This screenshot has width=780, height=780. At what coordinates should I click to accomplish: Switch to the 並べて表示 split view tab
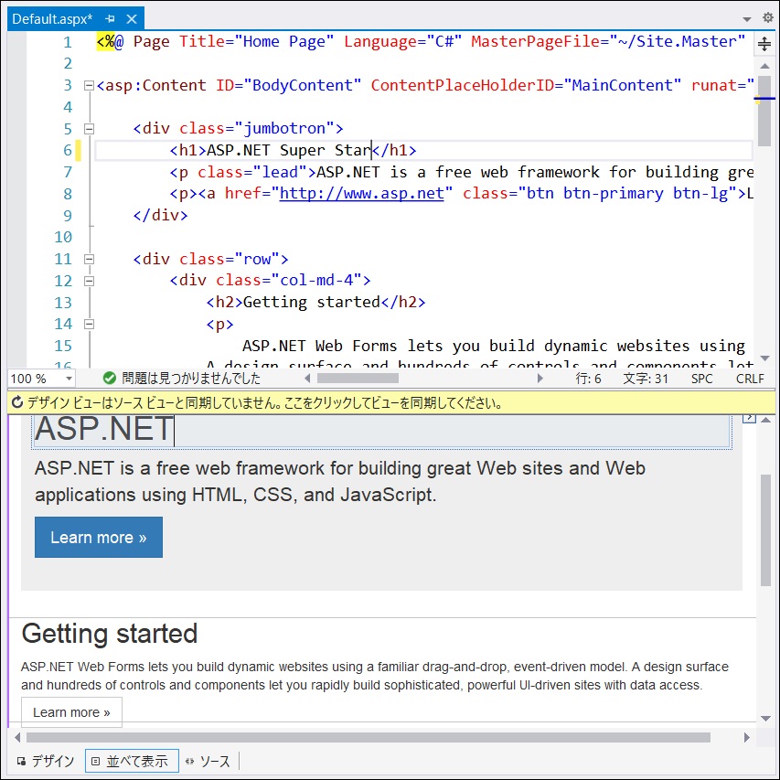click(132, 761)
